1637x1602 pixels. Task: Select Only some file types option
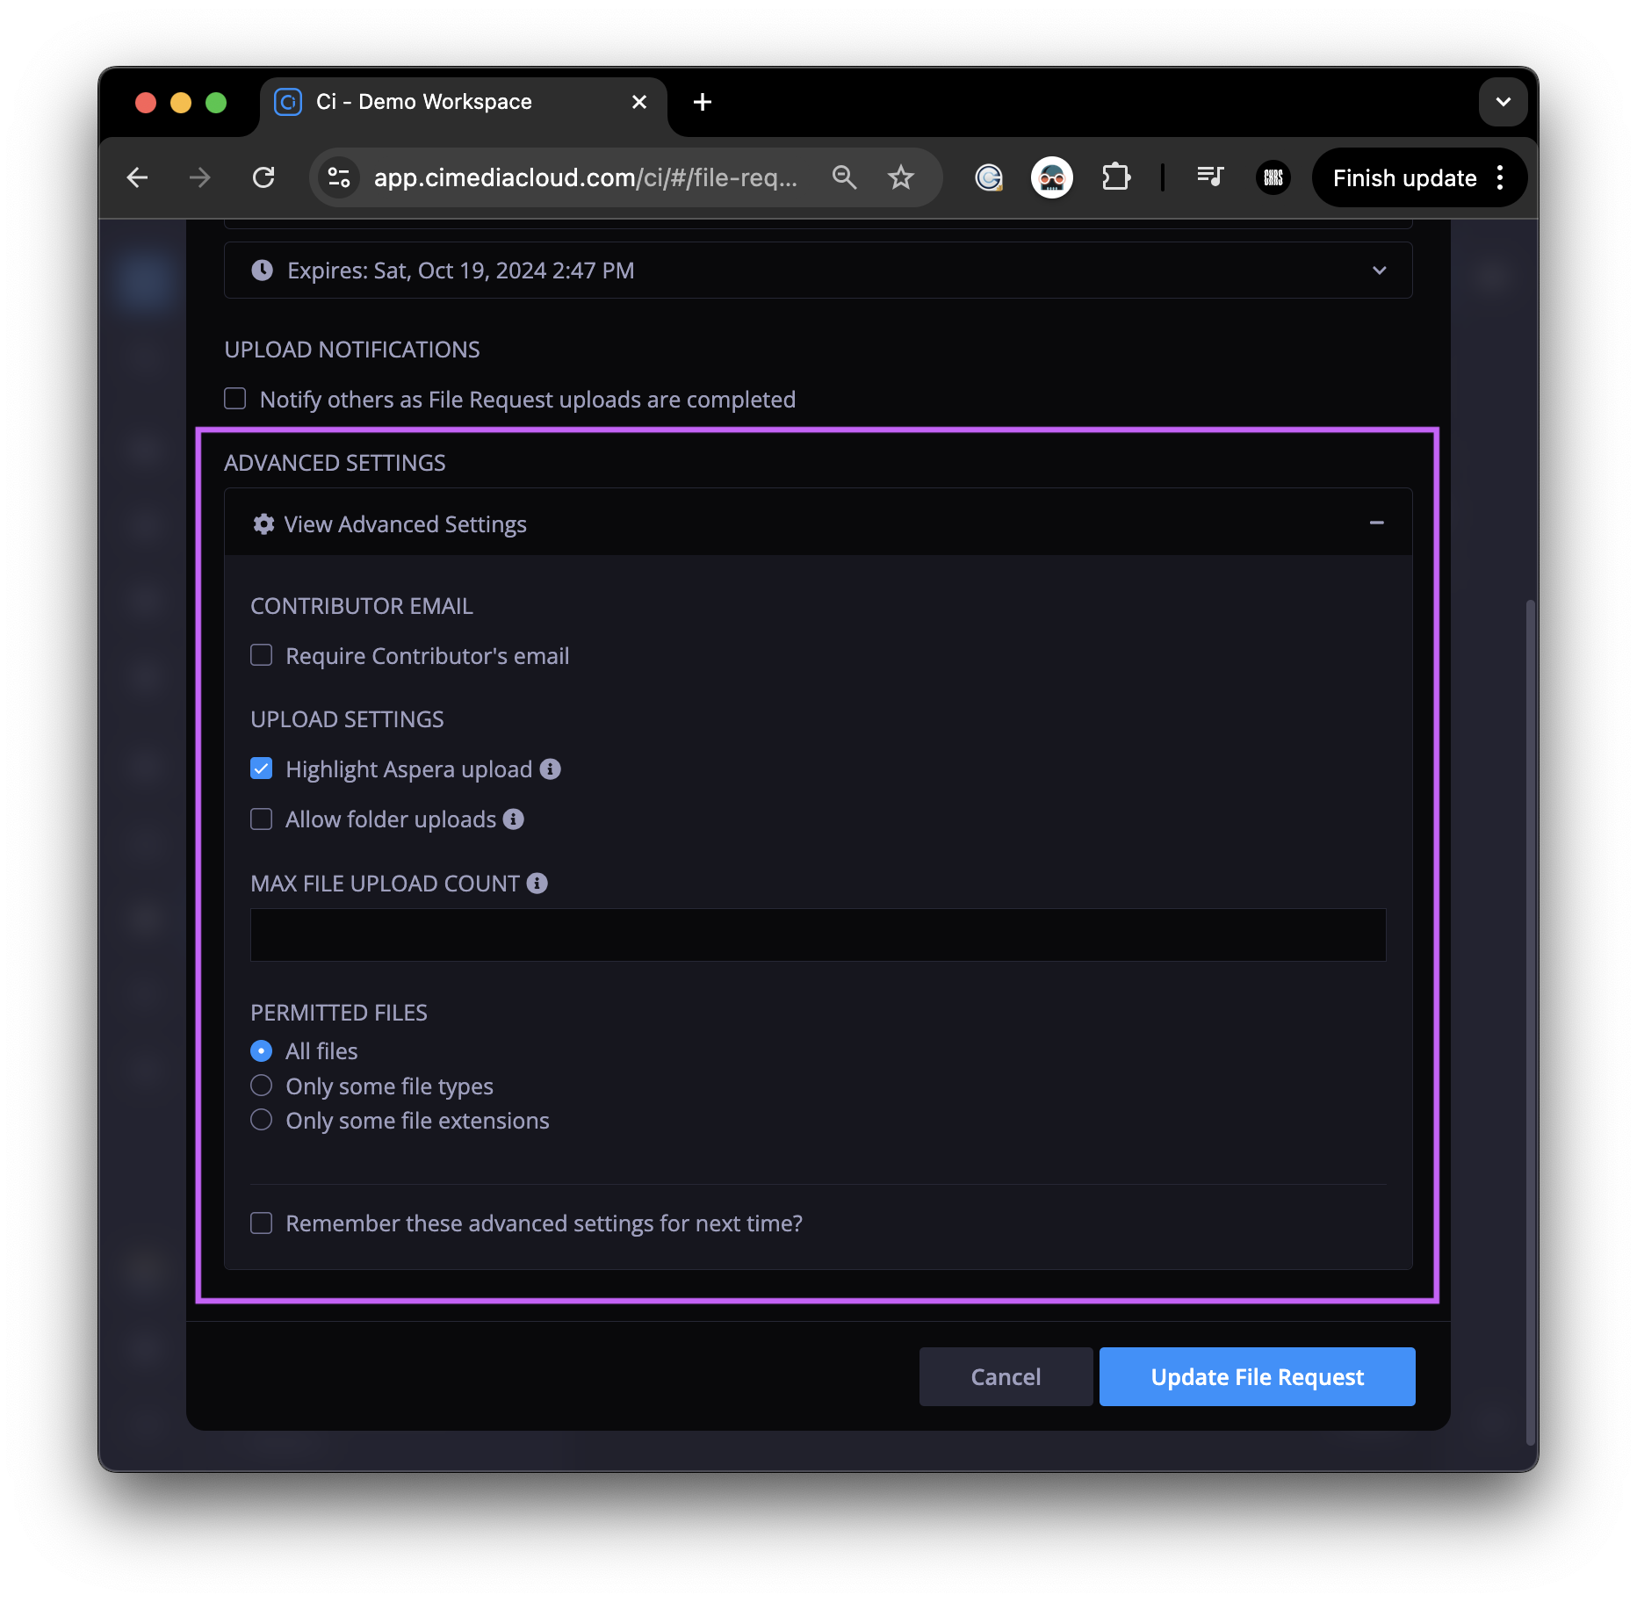261,1086
